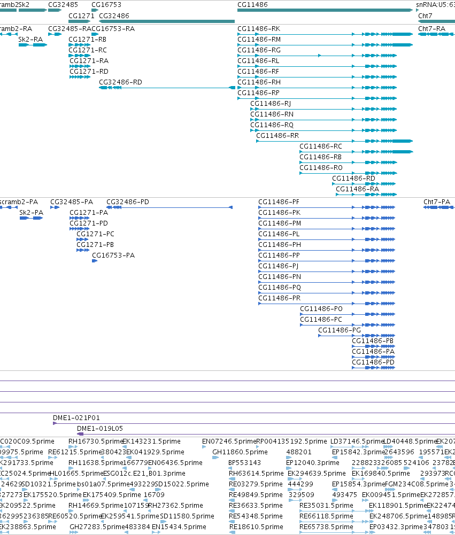Select transcript CG11486-RA

tap(357, 189)
